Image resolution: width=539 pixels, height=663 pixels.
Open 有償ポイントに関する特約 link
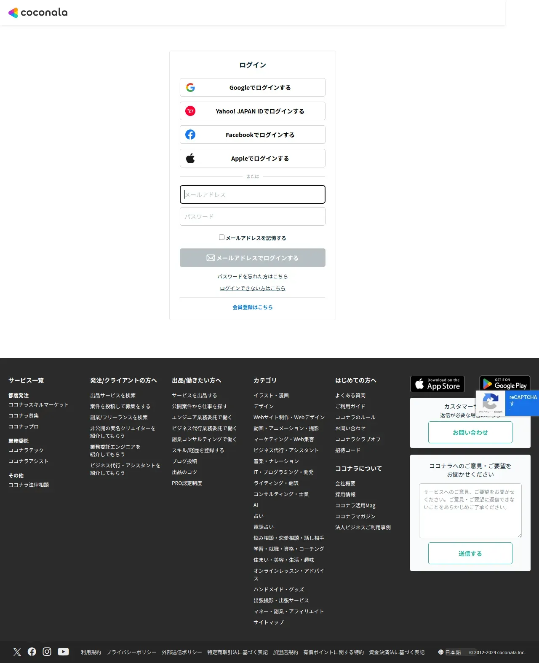coord(334,652)
